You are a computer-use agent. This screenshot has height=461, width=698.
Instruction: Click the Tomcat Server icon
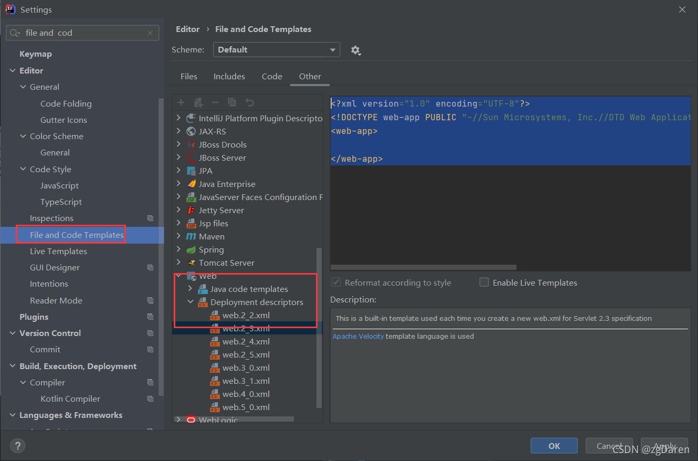pyautogui.click(x=191, y=263)
